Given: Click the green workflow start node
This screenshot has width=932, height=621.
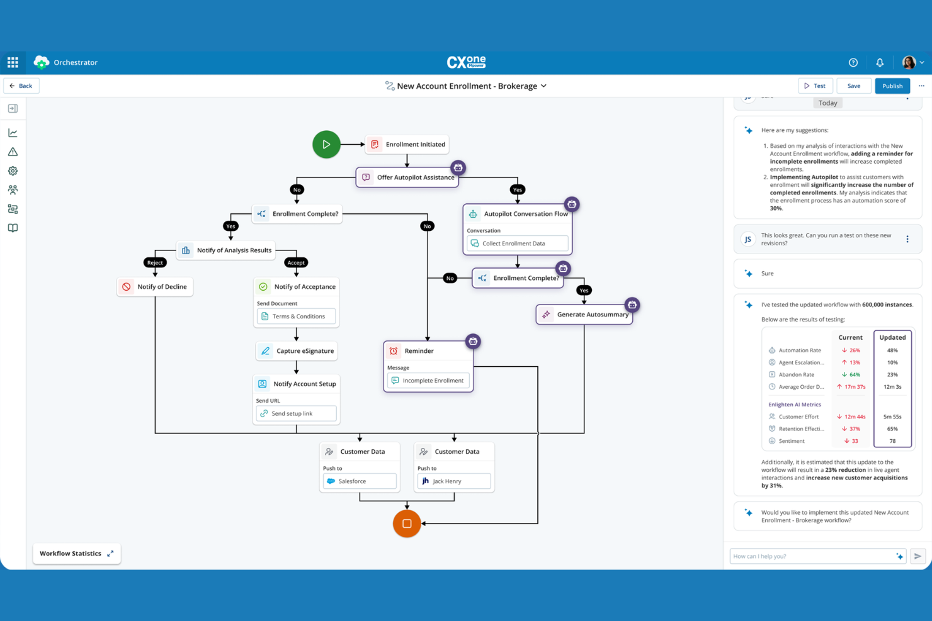Looking at the screenshot, I should pyautogui.click(x=326, y=144).
